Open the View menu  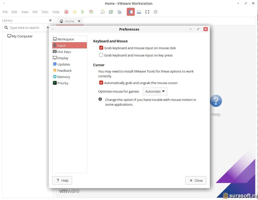[25, 12]
